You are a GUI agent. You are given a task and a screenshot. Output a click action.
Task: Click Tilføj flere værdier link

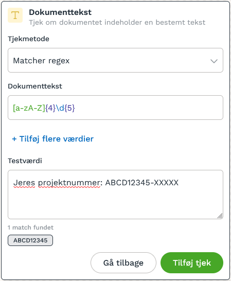click(53, 139)
